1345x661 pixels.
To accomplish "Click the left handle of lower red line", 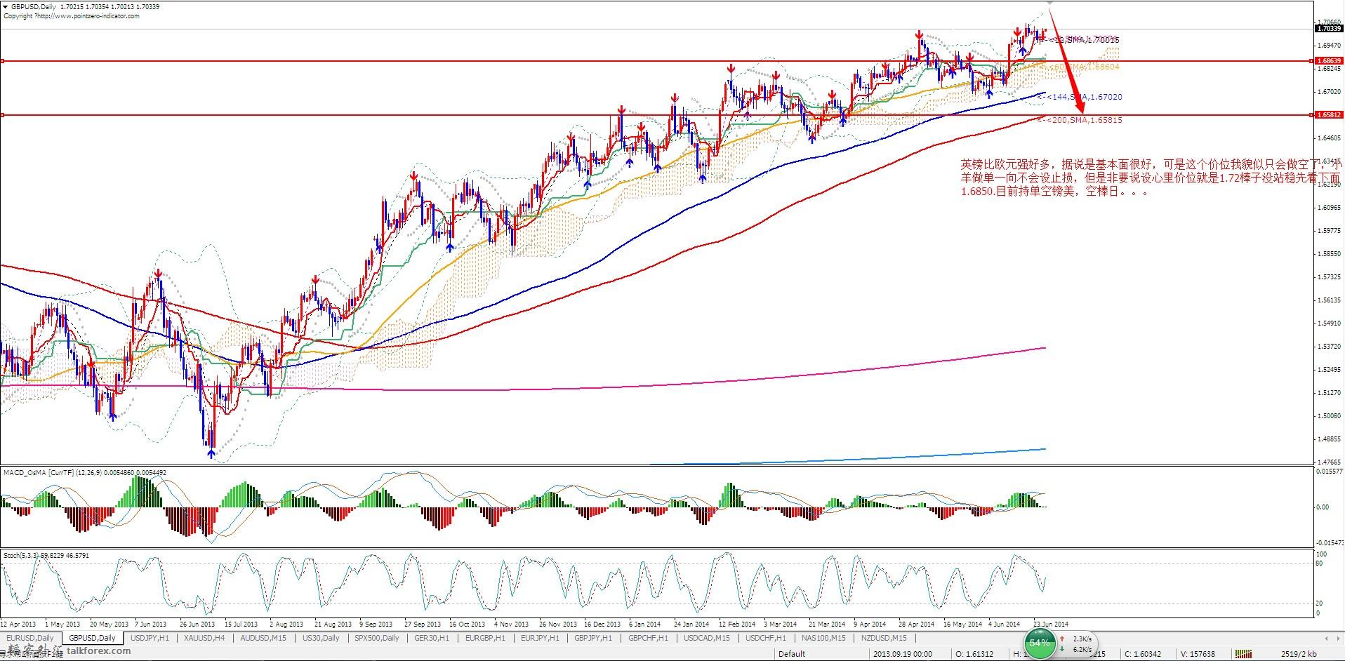I will coord(3,115).
